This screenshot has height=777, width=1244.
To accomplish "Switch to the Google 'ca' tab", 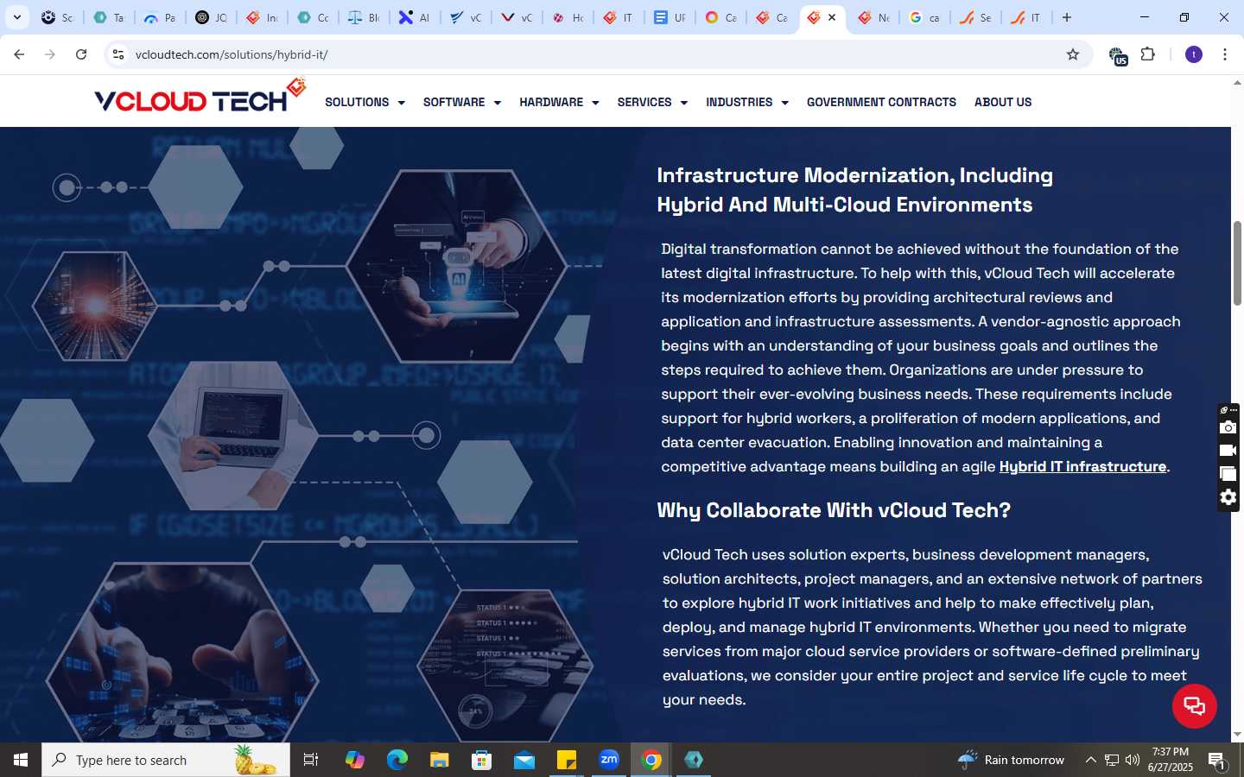I will 924,17.
